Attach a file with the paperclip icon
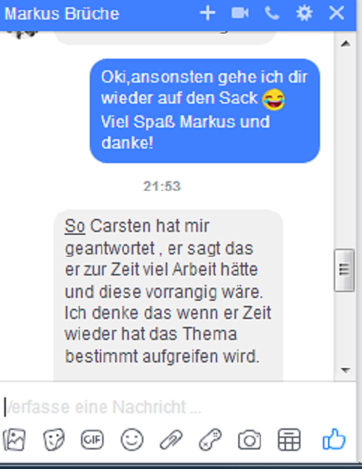Viewport: 362px width, 469px height. click(x=171, y=439)
